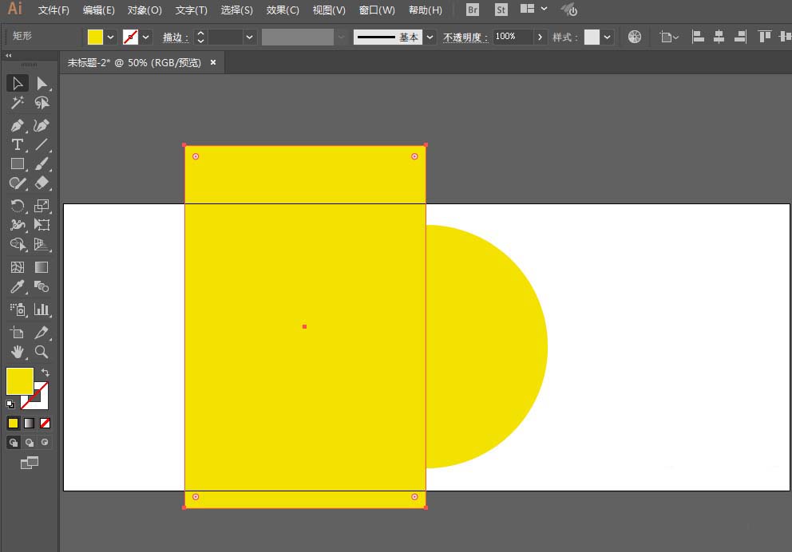The image size is (792, 552).
Task: Select the Rotate tool
Action: [x=18, y=205]
